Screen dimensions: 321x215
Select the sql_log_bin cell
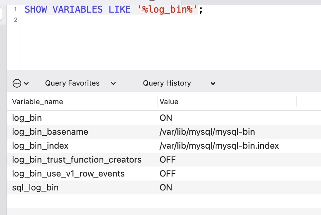click(x=35, y=187)
